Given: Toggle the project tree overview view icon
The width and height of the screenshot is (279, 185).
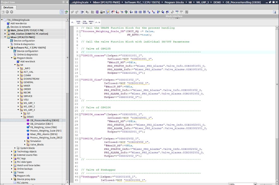Looking at the screenshot, I should 62,12.
